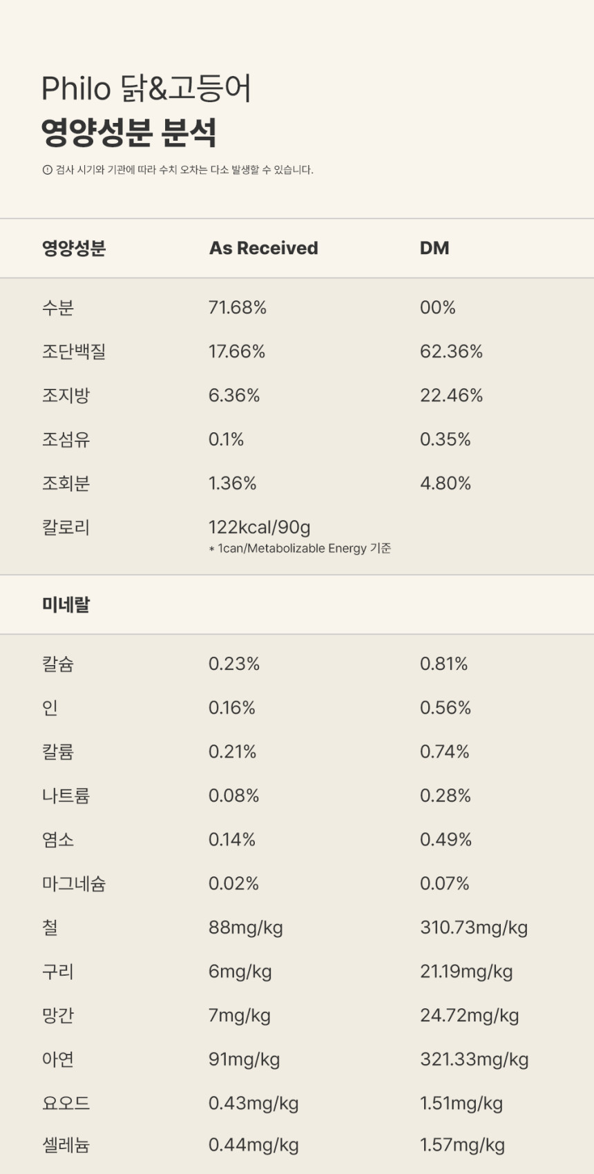This screenshot has width=594, height=1174.
Task: Click the '1can/Metabolizable Energy 기준' footnote
Action: [304, 548]
